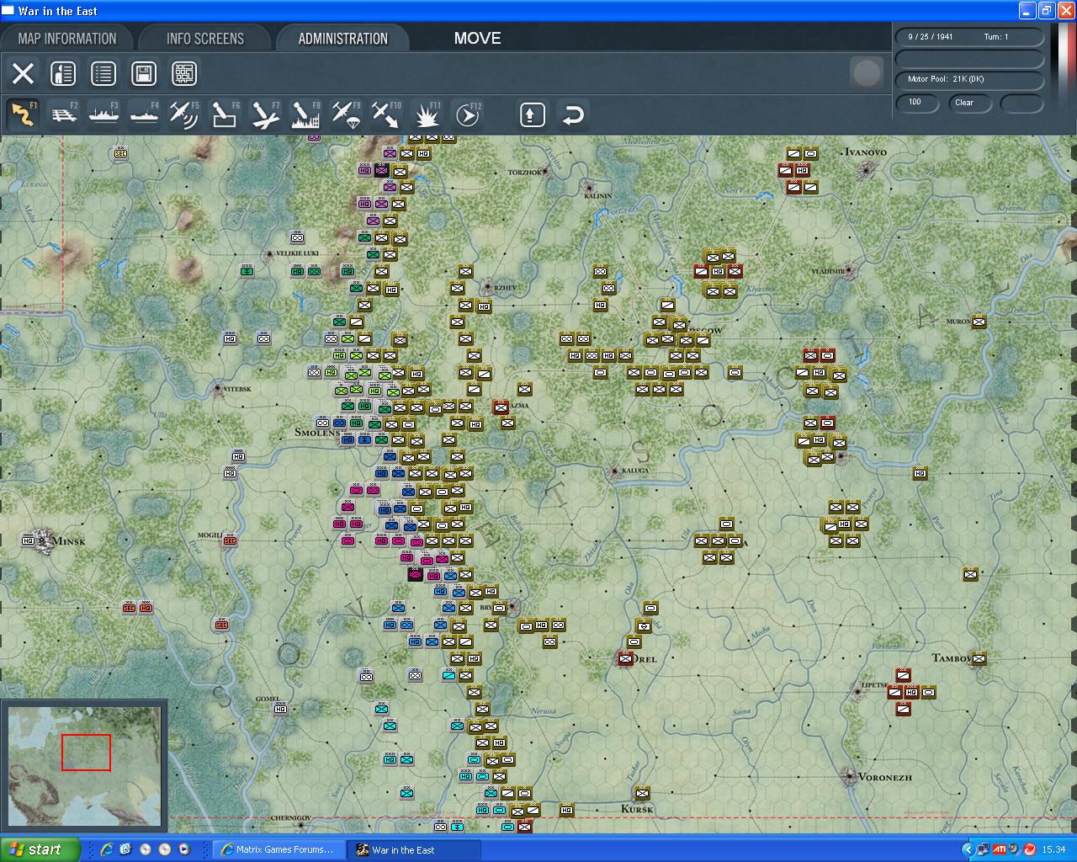Click the city of Kaluga on map
Image resolution: width=1077 pixels, height=862 pixels.
click(x=615, y=472)
